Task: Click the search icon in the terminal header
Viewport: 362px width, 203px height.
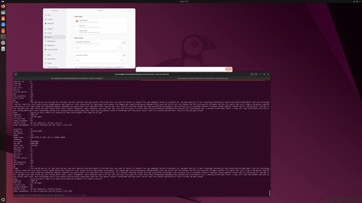Action: (x=252, y=74)
